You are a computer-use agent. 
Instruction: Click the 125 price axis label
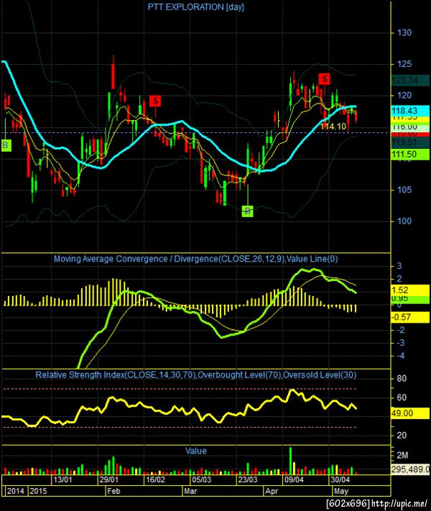(x=404, y=64)
